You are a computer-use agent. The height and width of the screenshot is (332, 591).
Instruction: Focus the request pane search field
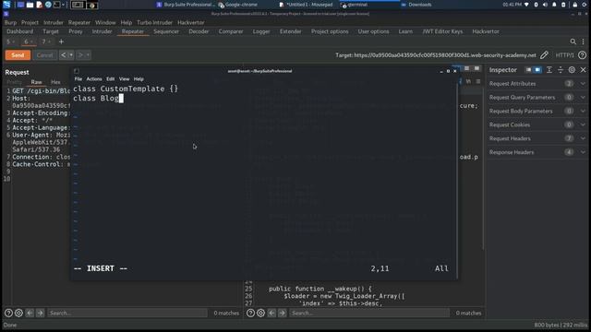click(127, 313)
